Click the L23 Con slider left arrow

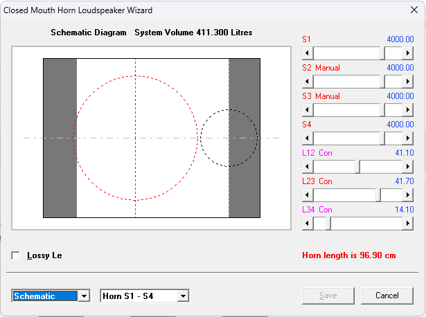tap(308, 195)
